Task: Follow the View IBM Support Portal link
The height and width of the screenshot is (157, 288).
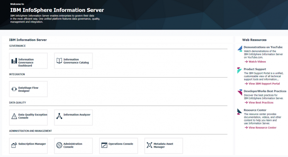Action: point(264,84)
